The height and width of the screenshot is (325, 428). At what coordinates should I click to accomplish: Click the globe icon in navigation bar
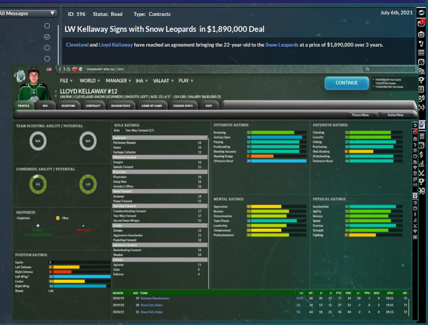tap(81, 69)
